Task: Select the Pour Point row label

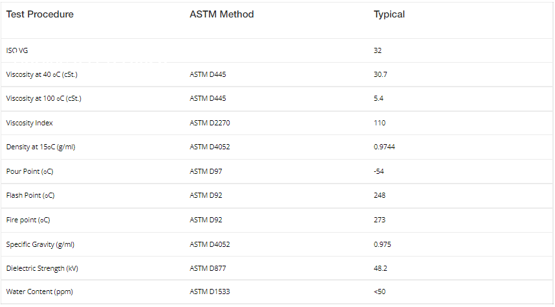Action: 29,171
